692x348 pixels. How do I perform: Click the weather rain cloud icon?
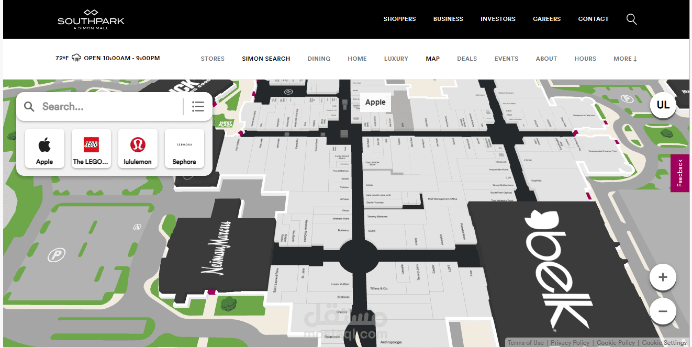(76, 58)
